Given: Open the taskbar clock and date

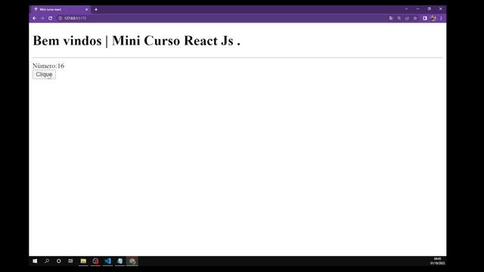Looking at the screenshot, I should tap(437, 261).
